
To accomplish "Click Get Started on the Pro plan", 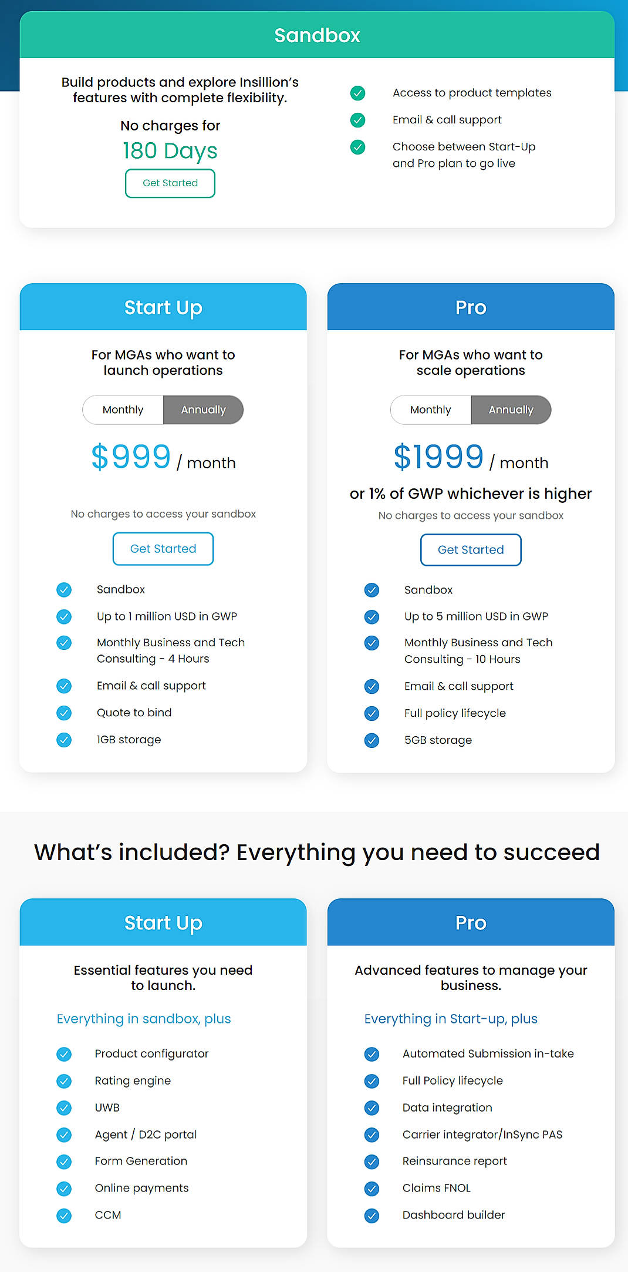I will 470,549.
